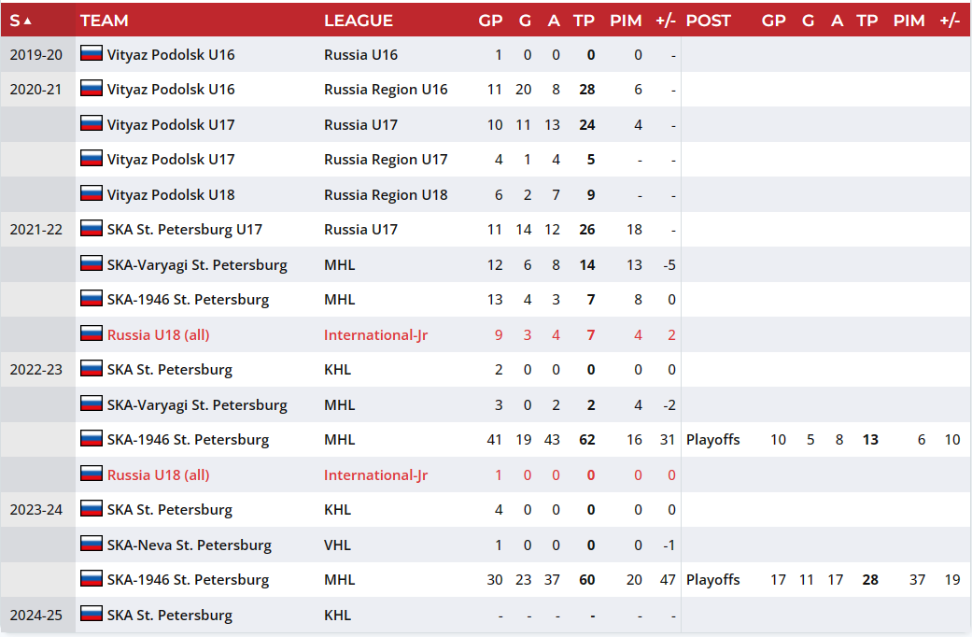Click the POST column header

tap(708, 21)
